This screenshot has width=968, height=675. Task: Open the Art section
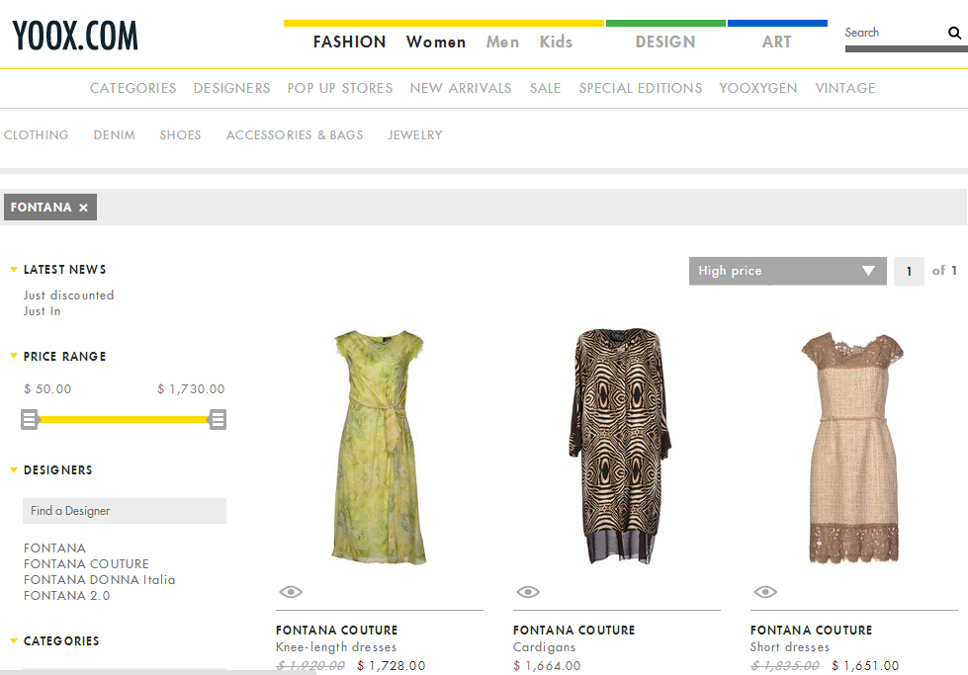776,42
